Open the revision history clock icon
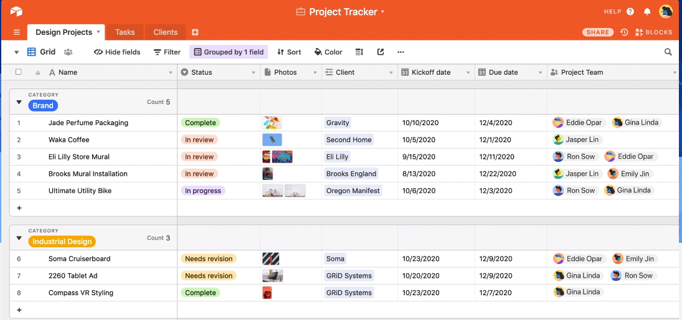 point(624,32)
